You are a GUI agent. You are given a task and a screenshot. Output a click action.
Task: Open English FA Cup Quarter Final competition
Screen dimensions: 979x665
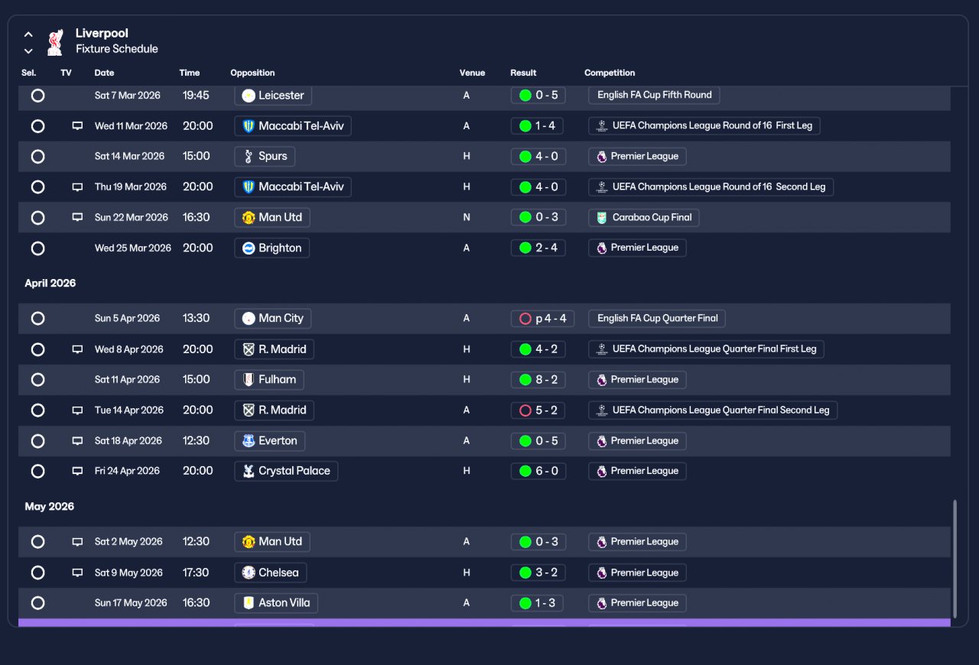coord(657,319)
